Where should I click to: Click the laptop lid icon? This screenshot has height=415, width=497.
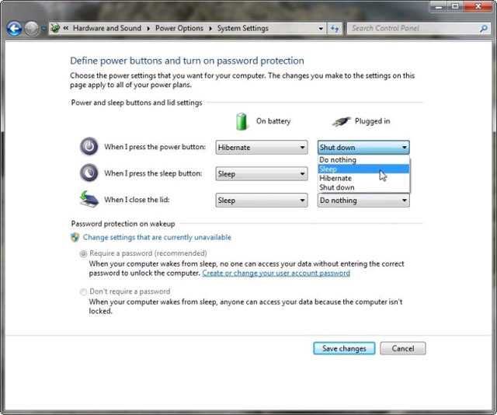[x=89, y=199]
